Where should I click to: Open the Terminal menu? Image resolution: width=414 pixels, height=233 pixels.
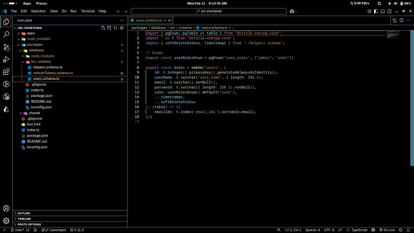click(88, 11)
